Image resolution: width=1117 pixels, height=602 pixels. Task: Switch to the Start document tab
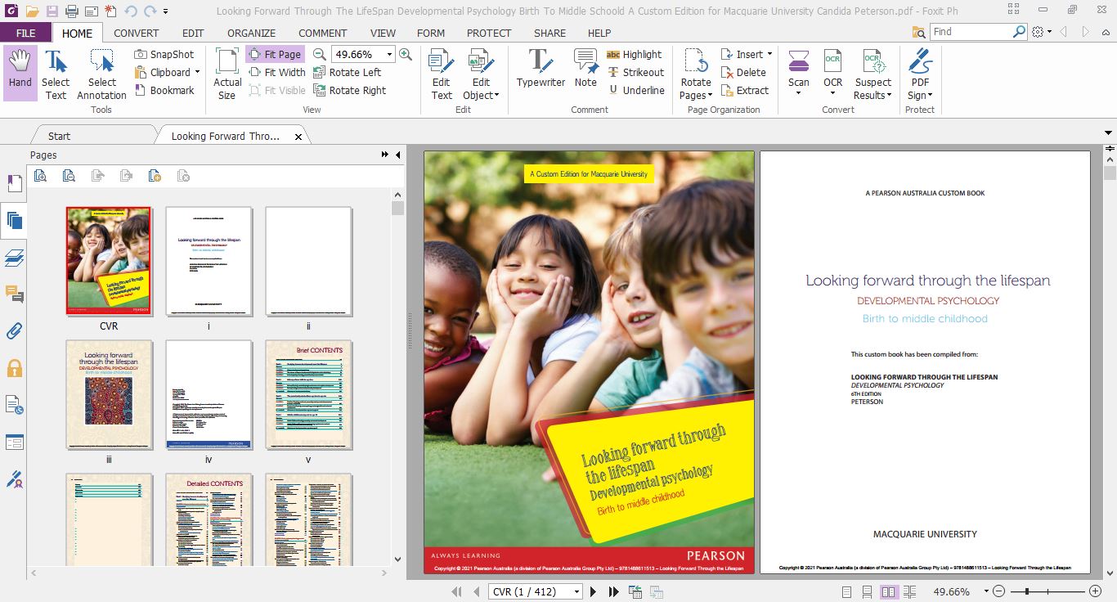(x=59, y=136)
